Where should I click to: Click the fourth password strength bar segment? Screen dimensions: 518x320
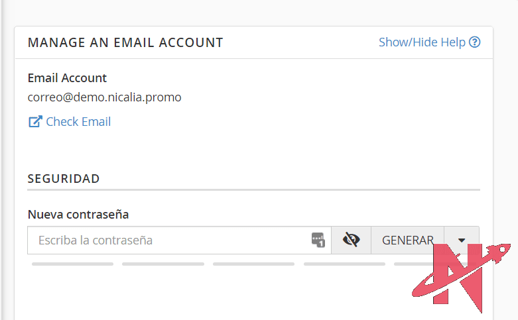344,264
